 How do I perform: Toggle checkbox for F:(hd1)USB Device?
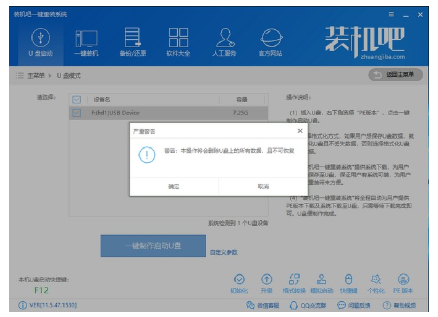pos(77,113)
